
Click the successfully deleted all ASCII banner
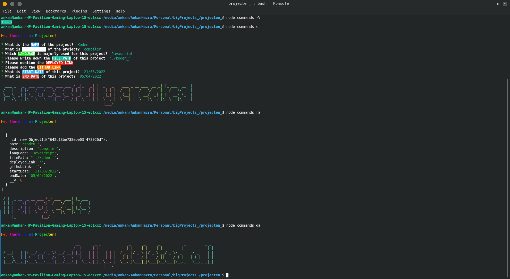tap(106, 256)
